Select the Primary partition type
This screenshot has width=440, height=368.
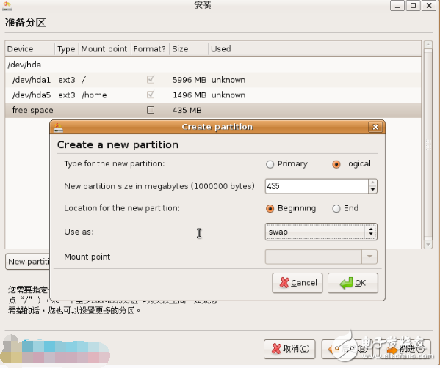pyautogui.click(x=270, y=164)
